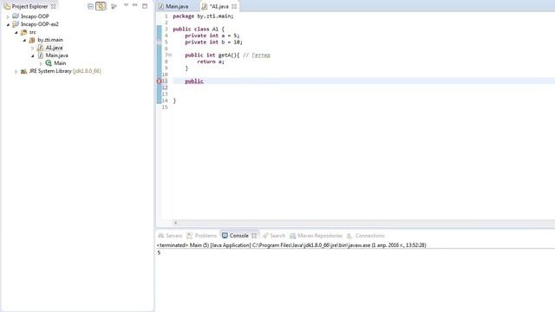
Task: Click Collapse All icon in Project Explorer
Action: [90, 6]
